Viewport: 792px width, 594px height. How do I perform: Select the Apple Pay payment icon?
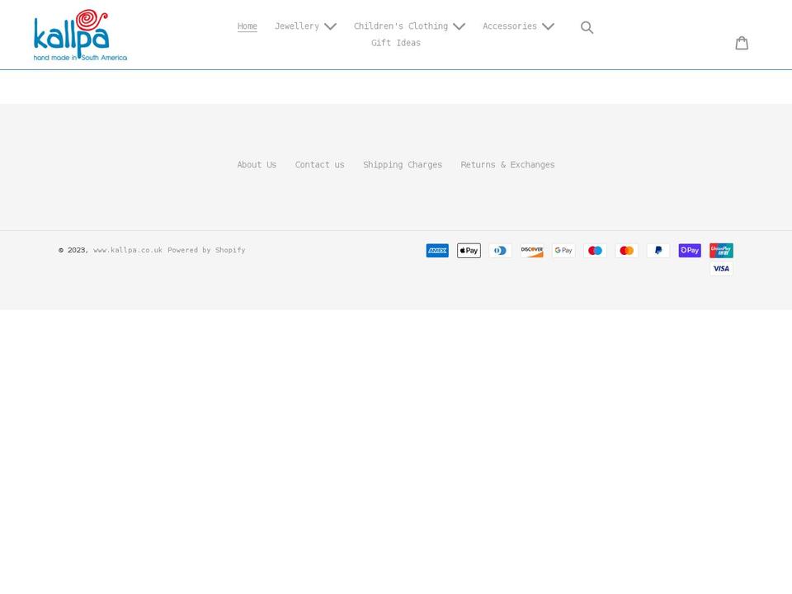(x=469, y=250)
